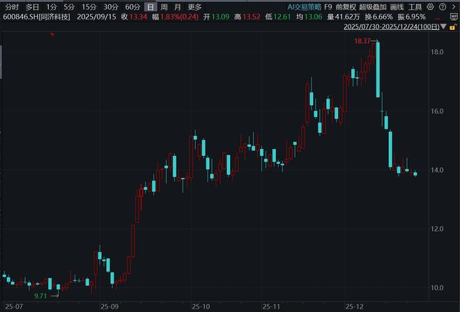Click the 超级叠加 overlay button
The image size is (460, 312).
coord(373,7)
